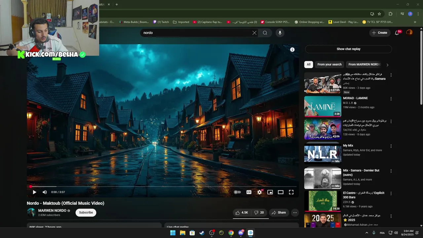The image size is (423, 238).
Task: Play the Nordo Maktoub video
Action: [x=34, y=192]
